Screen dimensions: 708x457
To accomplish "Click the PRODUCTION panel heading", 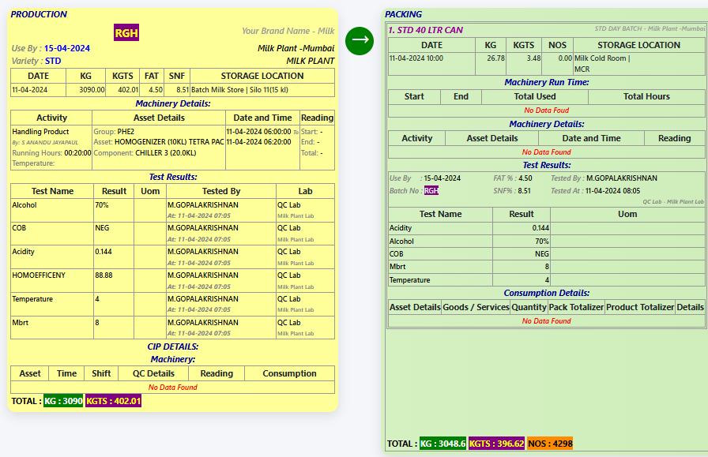I will point(39,14).
